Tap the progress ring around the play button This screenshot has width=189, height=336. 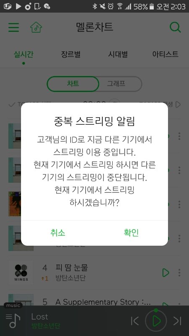tap(156, 311)
